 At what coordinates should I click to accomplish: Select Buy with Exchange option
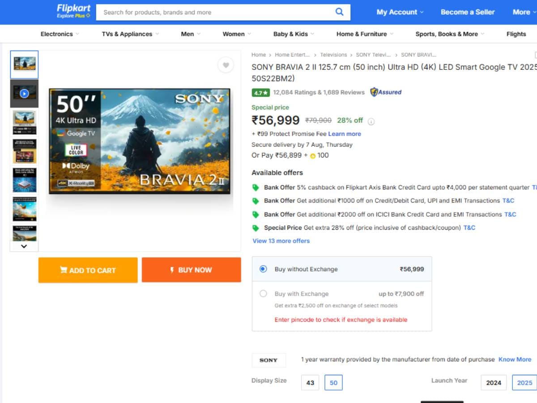[263, 294]
